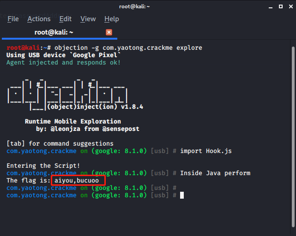Viewport: 296px width, 236px height.
Task: Select the root@kali: ~ terminal tab
Action: pyautogui.click(x=60, y=32)
